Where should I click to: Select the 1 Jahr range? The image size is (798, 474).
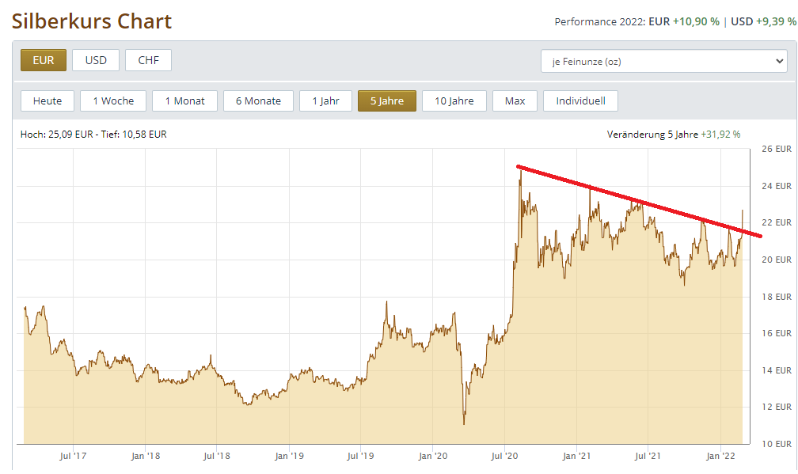tap(325, 100)
